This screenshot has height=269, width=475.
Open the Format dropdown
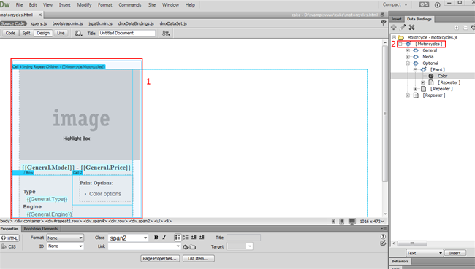click(65, 238)
